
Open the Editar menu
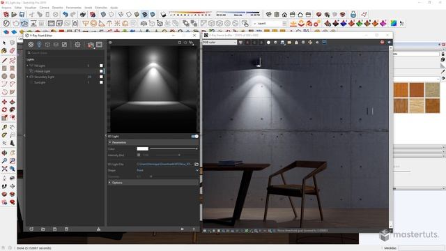[x=18, y=8]
